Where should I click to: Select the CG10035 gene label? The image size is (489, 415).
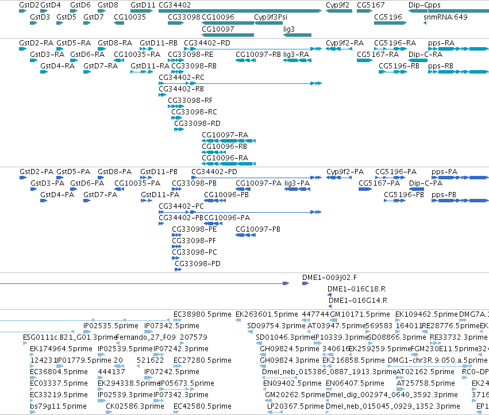pos(130,17)
